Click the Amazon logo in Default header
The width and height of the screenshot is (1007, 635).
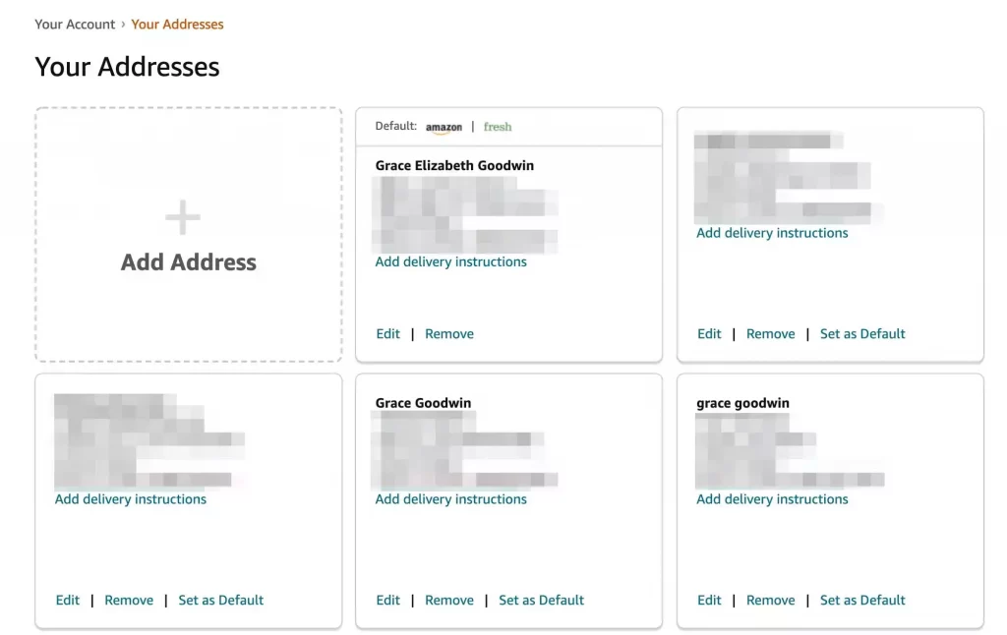[x=444, y=127]
